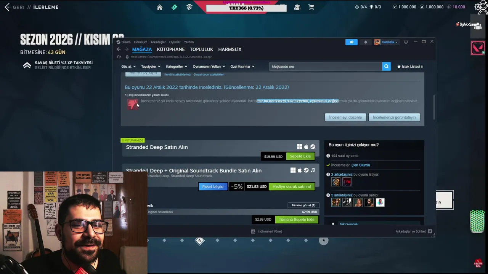Image resolution: width=488 pixels, height=274 pixels.
Task: Click Tümünü Sepete Ekle button
Action: click(297, 220)
